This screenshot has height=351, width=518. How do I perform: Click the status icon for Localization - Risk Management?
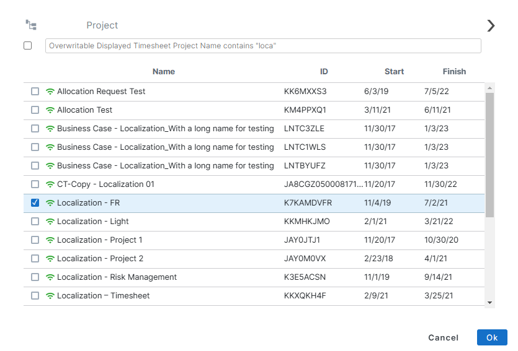(x=50, y=277)
